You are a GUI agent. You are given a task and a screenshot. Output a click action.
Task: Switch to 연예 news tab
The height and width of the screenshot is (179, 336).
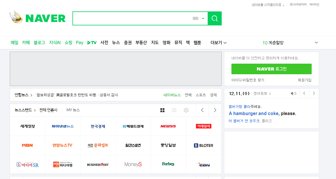click(188, 95)
